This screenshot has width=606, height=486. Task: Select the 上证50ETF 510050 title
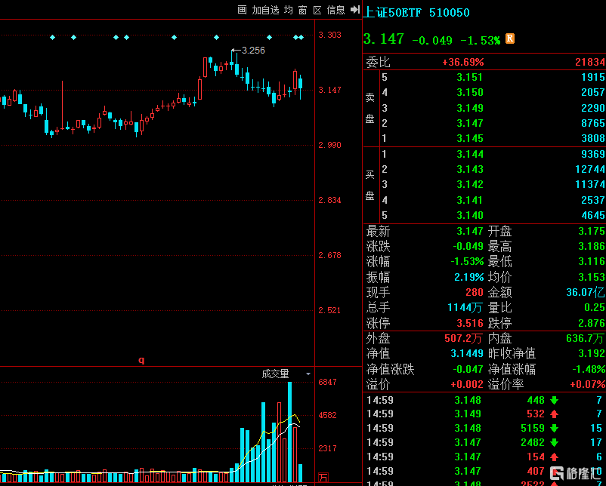416,12
